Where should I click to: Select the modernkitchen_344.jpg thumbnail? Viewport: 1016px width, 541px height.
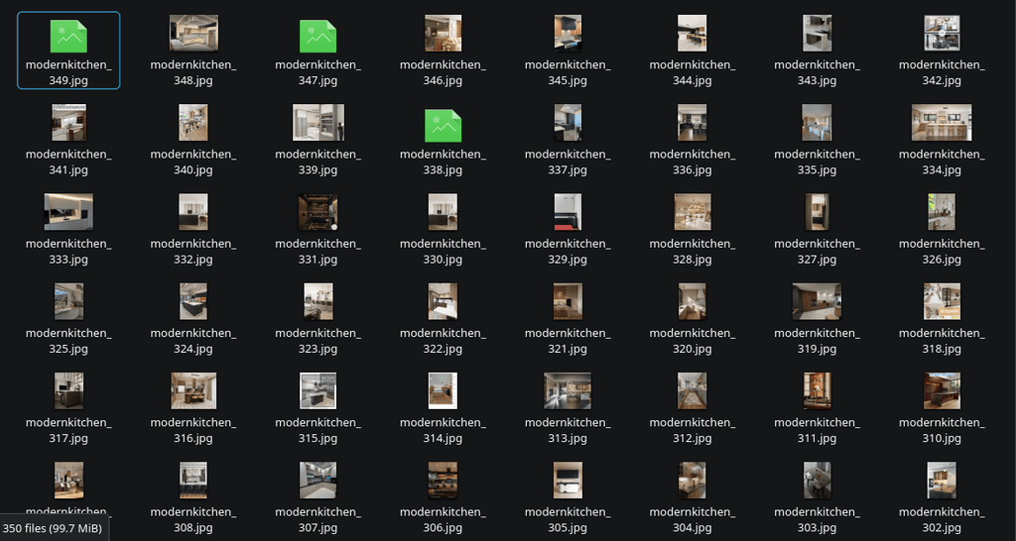coord(692,33)
